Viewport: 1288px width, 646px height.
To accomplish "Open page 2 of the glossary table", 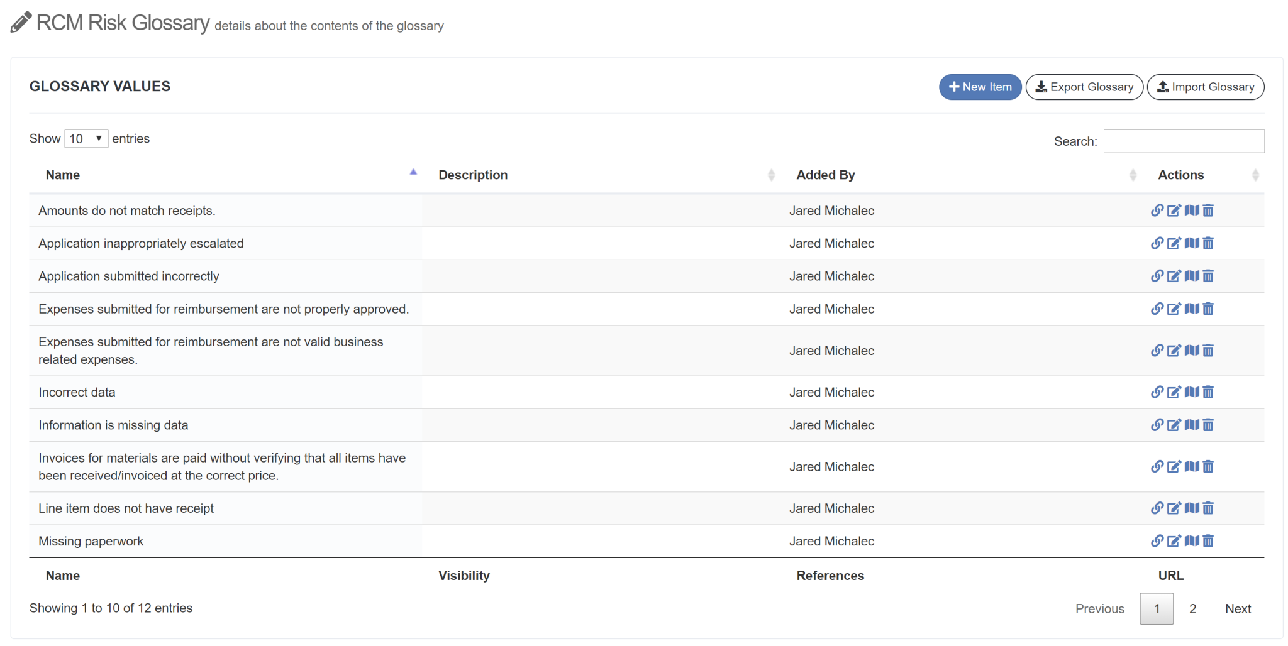I will (1192, 608).
